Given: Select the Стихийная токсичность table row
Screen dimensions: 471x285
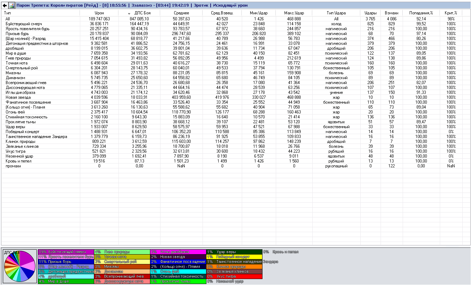Looking at the screenshot, I should pos(235,117).
